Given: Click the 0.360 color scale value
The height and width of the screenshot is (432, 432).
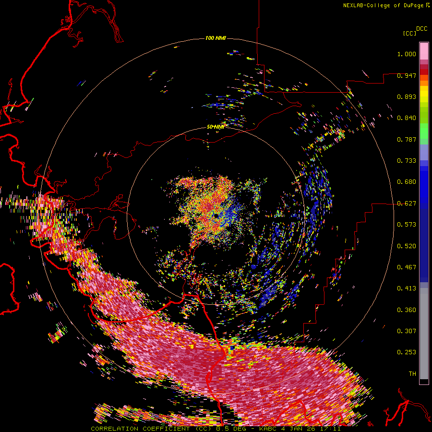Looking at the screenshot, I should point(407,310).
